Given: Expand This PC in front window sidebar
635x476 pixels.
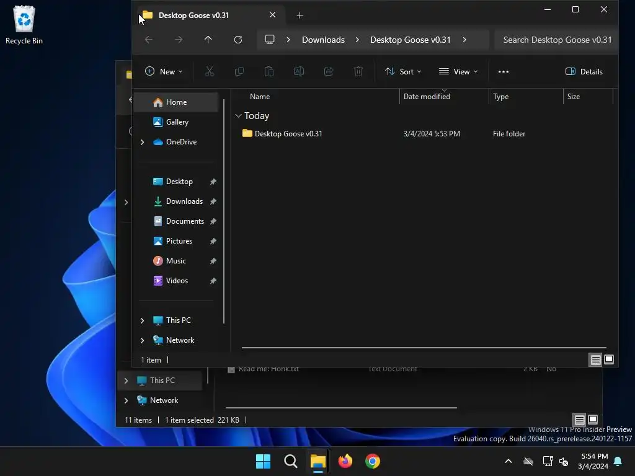Looking at the screenshot, I should (142, 320).
